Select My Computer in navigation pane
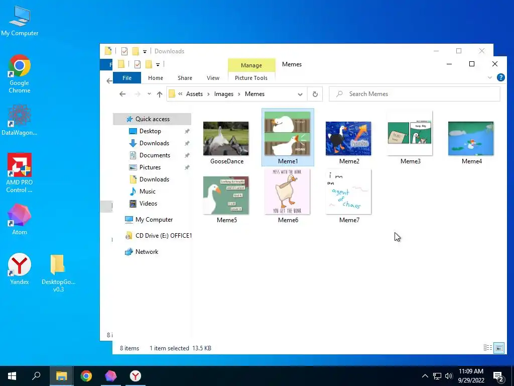This screenshot has height=386, width=514. tap(154, 220)
